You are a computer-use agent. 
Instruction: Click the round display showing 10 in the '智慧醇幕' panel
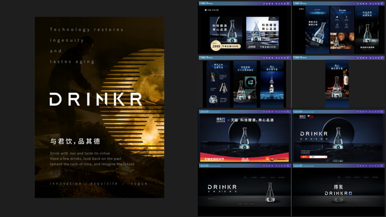tap(251, 82)
